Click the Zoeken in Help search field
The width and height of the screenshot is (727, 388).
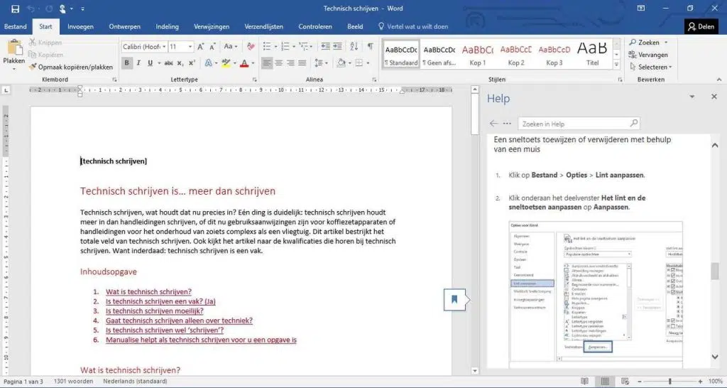(579, 124)
